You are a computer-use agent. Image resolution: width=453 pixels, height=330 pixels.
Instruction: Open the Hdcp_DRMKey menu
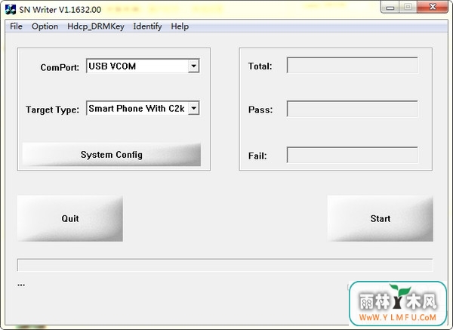(96, 26)
